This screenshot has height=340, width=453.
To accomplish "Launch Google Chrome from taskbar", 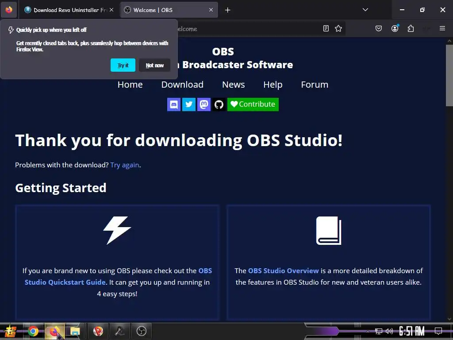I will tap(33, 331).
